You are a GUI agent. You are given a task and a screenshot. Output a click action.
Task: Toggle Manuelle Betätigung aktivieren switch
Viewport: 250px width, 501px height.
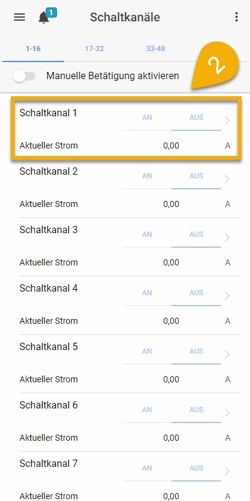click(x=24, y=76)
